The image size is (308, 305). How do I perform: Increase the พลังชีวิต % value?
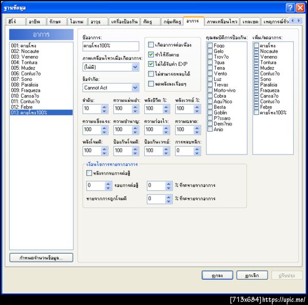point(166,107)
